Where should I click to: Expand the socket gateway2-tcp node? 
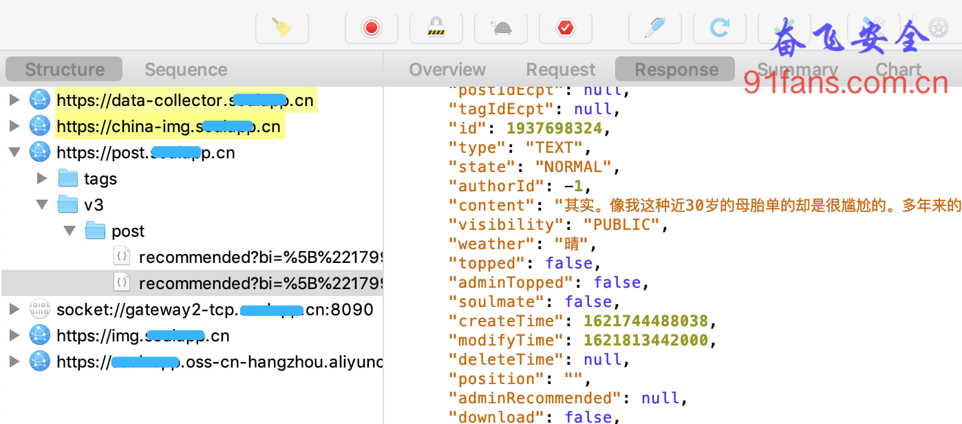pos(14,310)
